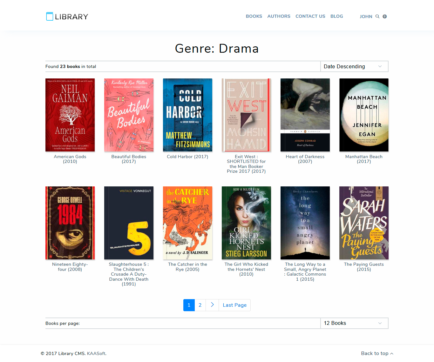Jump to Last Page
This screenshot has height=362, width=434.
tap(234, 305)
